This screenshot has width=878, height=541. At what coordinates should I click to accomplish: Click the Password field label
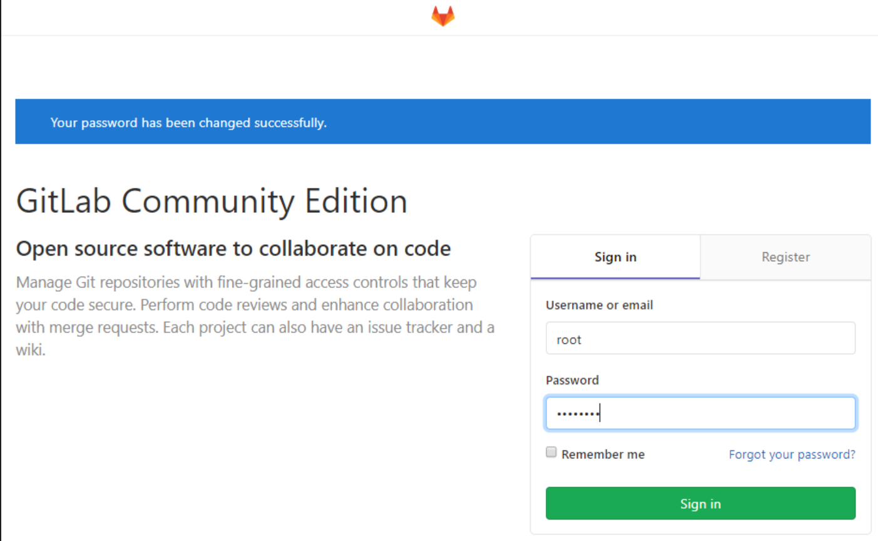coord(572,380)
